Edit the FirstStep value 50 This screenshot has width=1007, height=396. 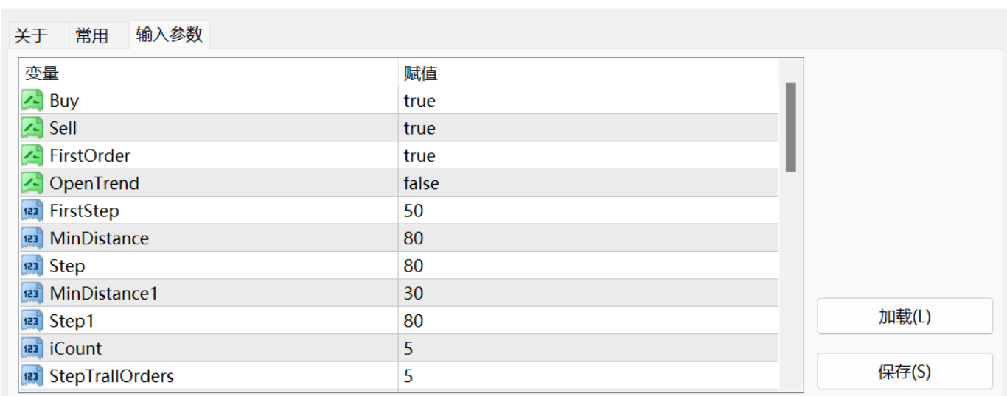[x=588, y=211]
